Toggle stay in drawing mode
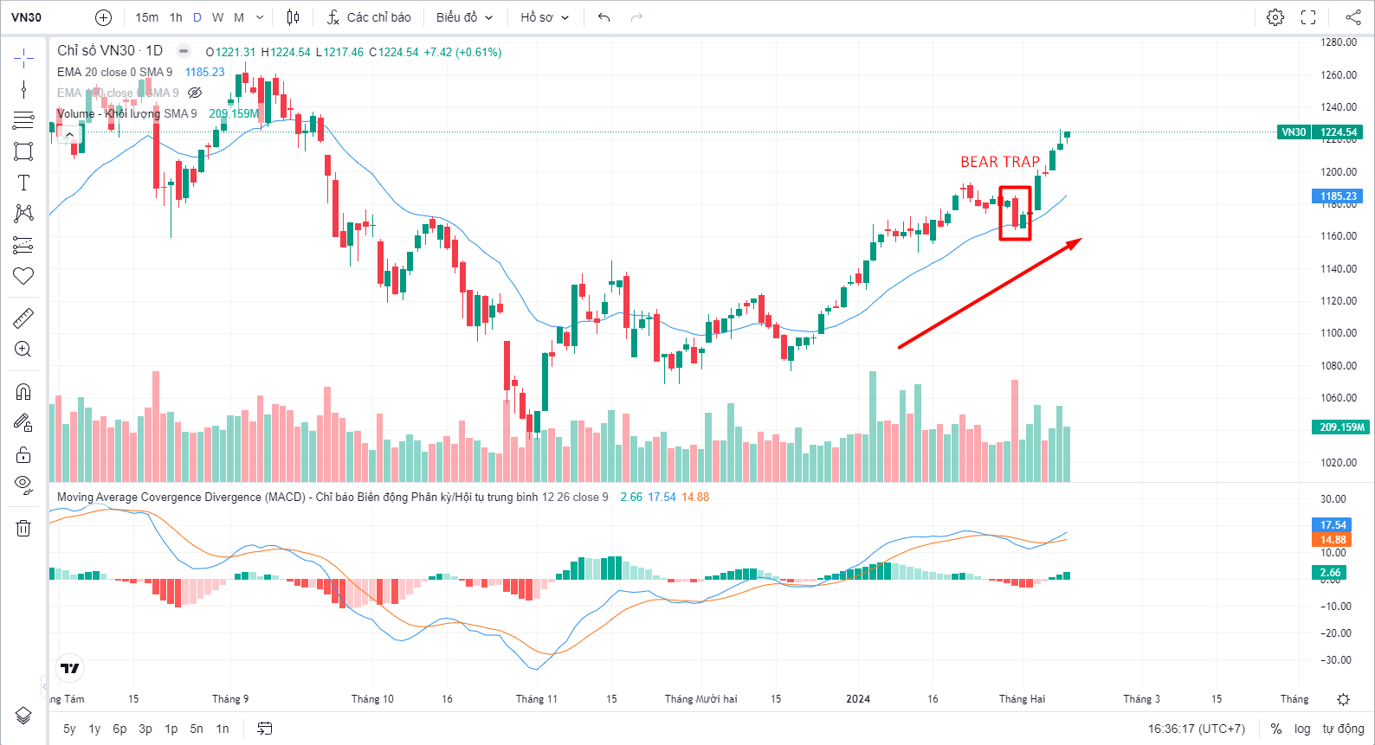1375x745 pixels. (x=23, y=422)
